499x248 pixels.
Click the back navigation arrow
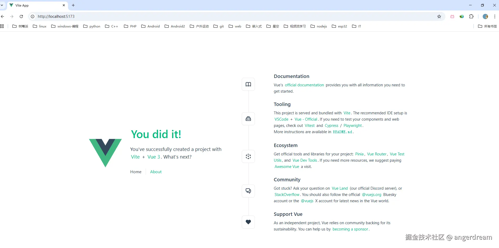[x=2, y=16]
